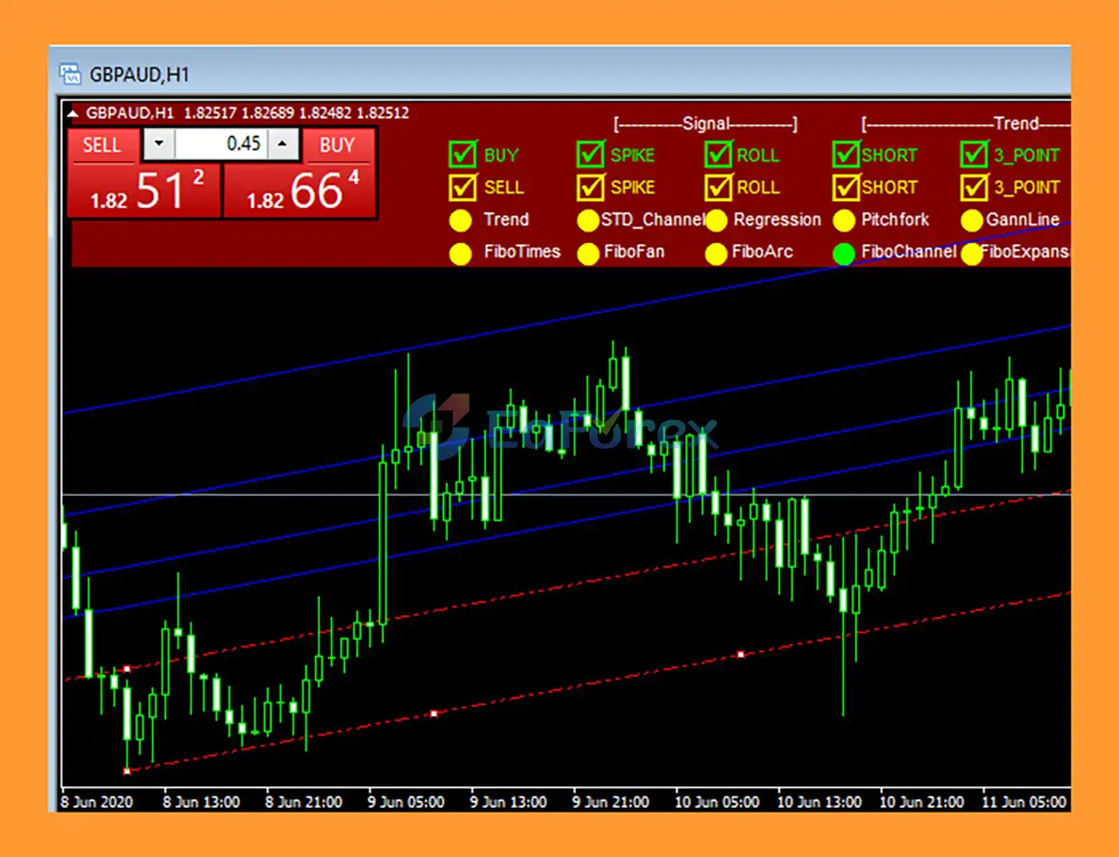Click the FiboFan yellow circle
This screenshot has height=857, width=1119.
(x=588, y=253)
